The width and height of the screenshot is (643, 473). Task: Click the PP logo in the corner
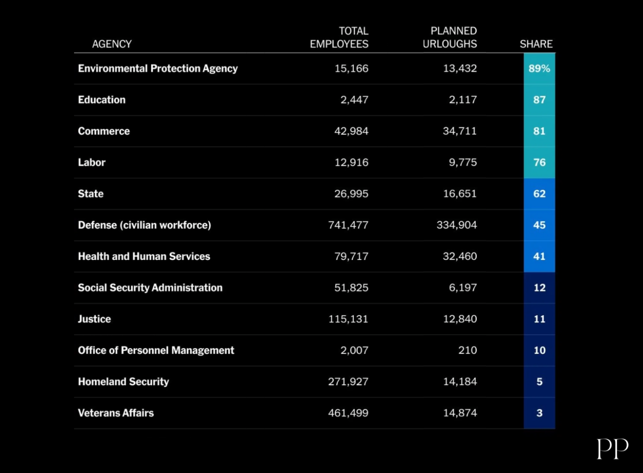[x=613, y=448]
